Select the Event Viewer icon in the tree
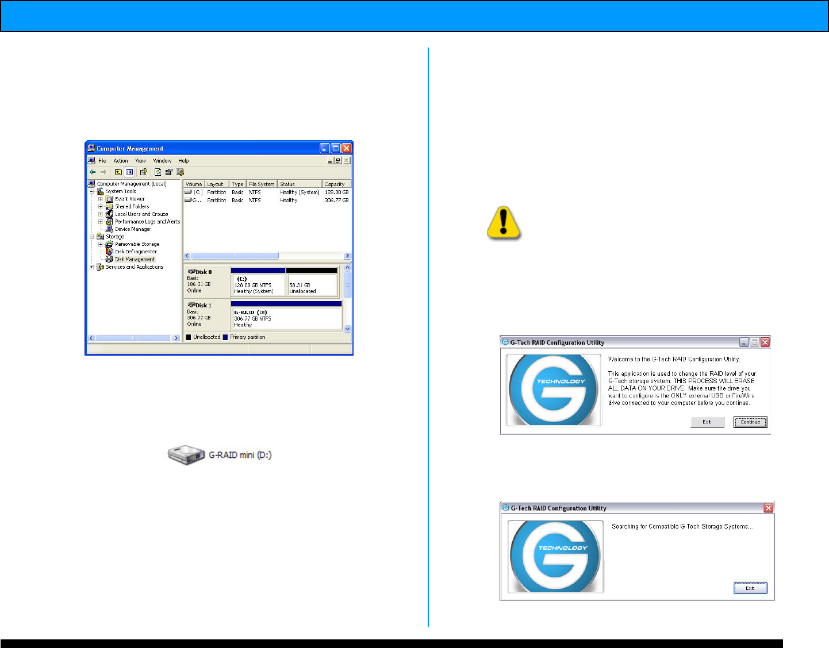Image resolution: width=829 pixels, height=648 pixels. (109, 199)
